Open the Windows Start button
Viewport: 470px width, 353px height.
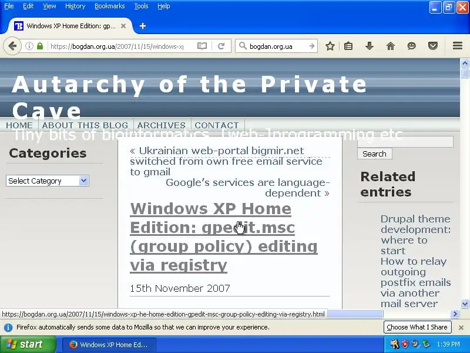click(28, 344)
